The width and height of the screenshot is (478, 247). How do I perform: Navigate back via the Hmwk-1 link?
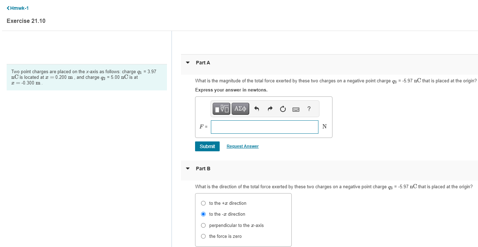point(19,8)
